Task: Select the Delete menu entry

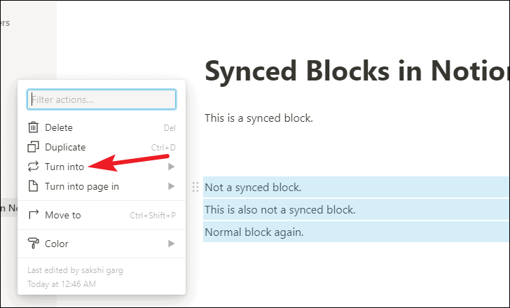Action: (x=59, y=127)
